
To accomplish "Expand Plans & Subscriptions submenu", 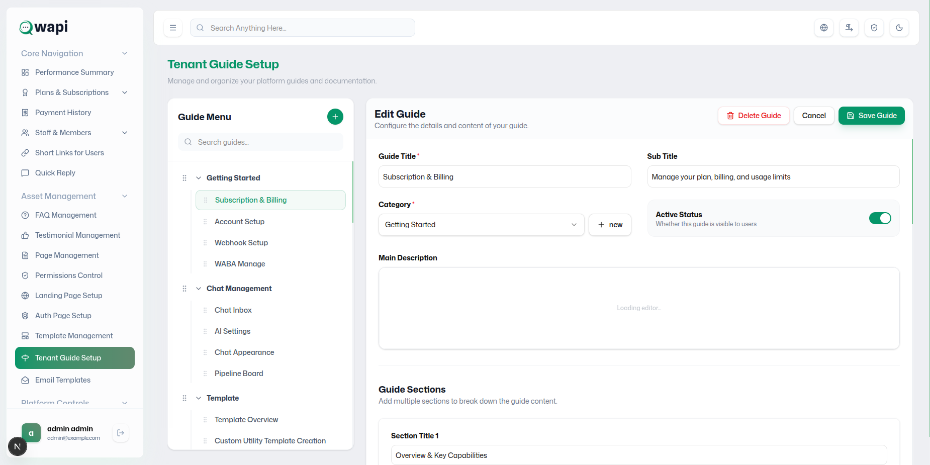I will [125, 92].
